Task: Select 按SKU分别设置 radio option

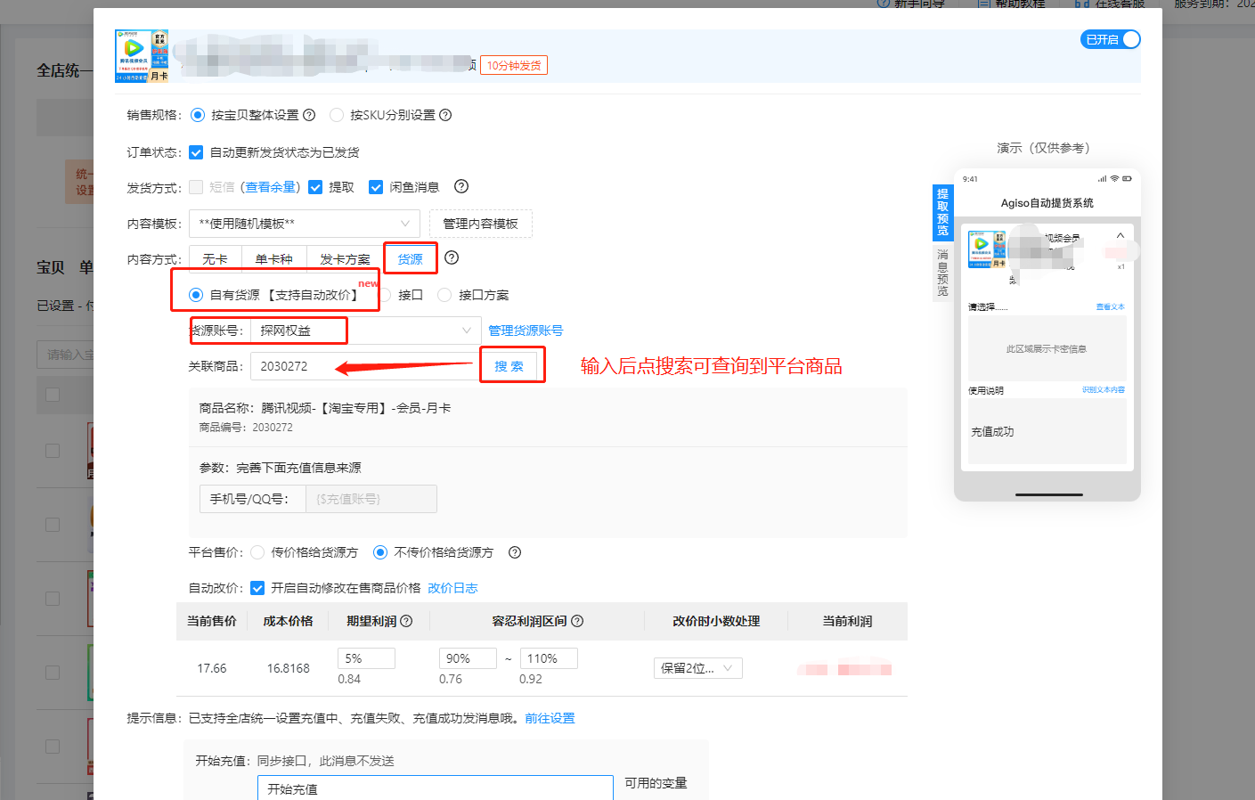Action: pos(337,115)
